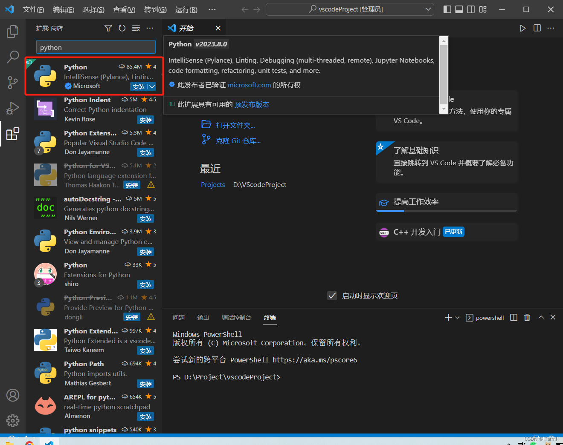
Task: Toggle 启动时显示欢迎页 checkbox
Action: tap(332, 296)
